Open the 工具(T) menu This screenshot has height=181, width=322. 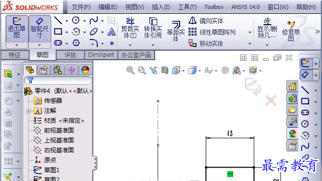(x=187, y=7)
